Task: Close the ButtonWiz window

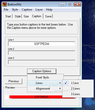Action: click(x=77, y=5)
